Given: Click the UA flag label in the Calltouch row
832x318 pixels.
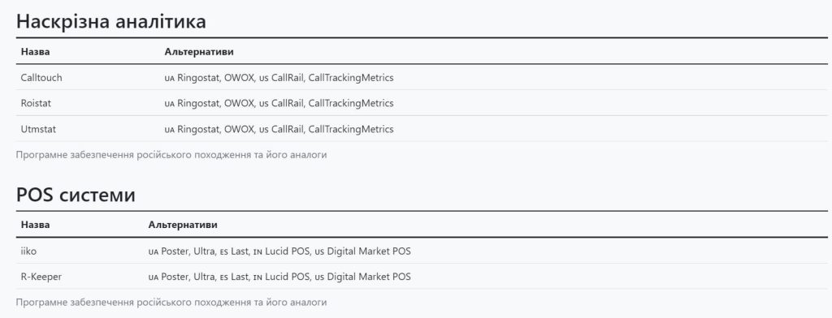Looking at the screenshot, I should click(170, 79).
